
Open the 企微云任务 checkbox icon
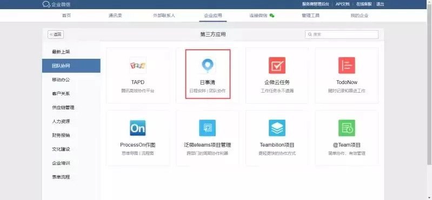point(277,65)
